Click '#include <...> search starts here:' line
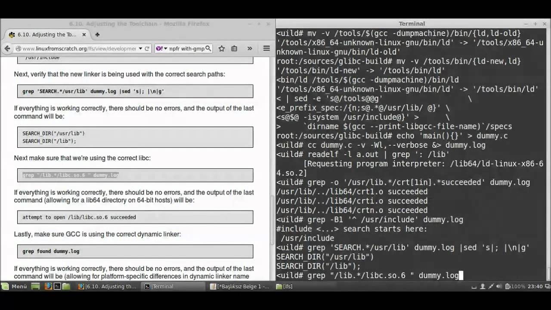 coord(352,229)
